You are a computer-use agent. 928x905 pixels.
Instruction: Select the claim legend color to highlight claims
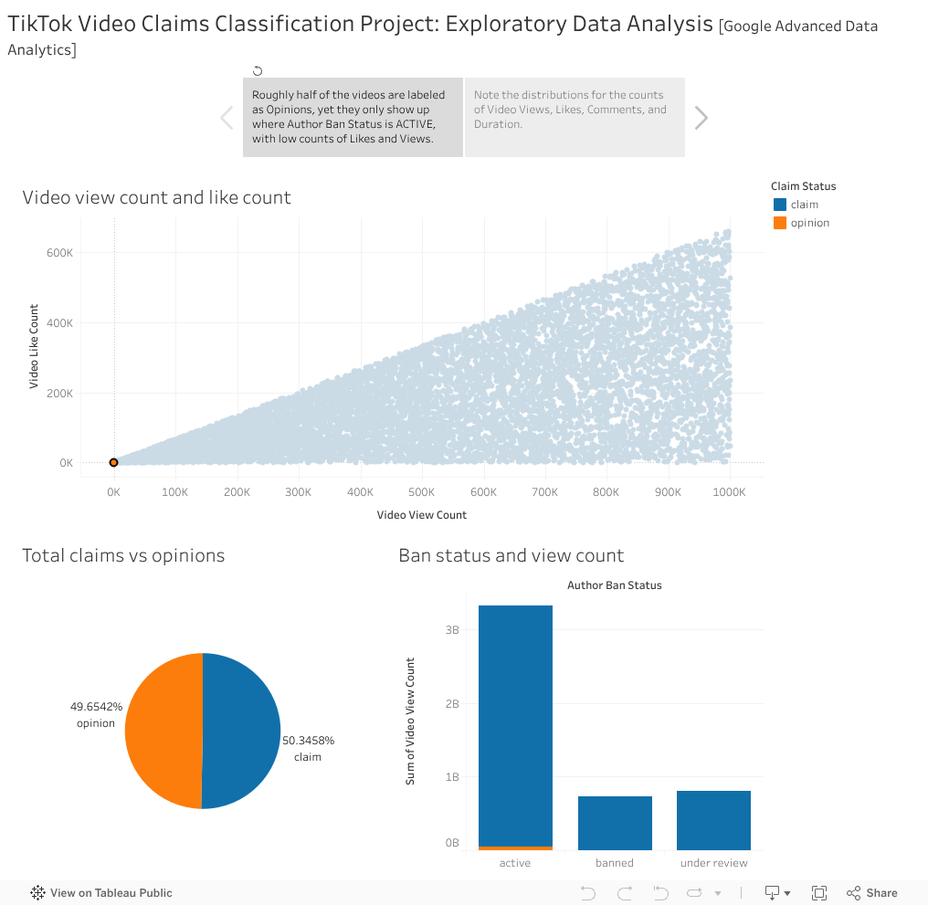780,204
